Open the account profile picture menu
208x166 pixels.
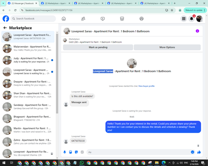(x=199, y=19)
